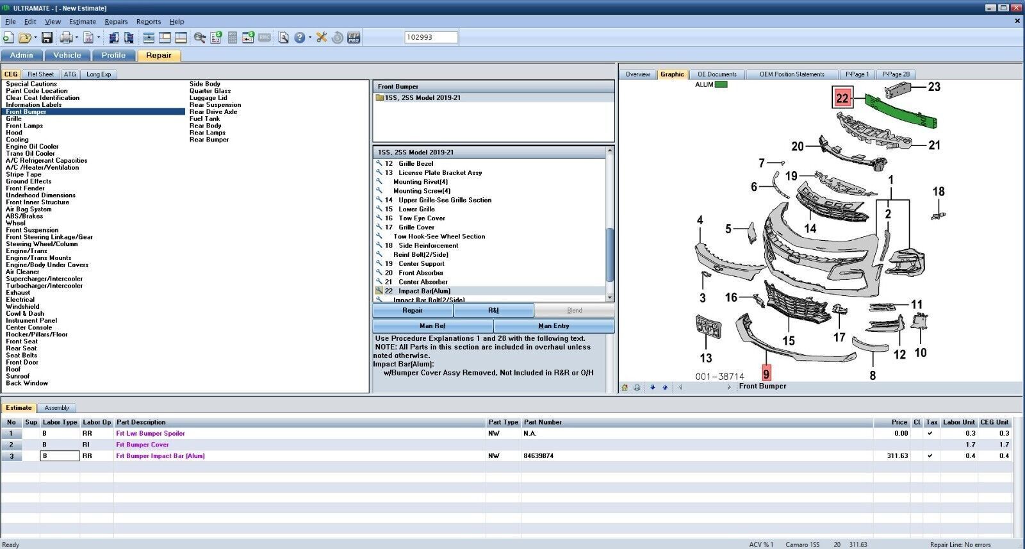Click parts list scrollbar down arrow
The width and height of the screenshot is (1025, 549).
click(x=610, y=297)
